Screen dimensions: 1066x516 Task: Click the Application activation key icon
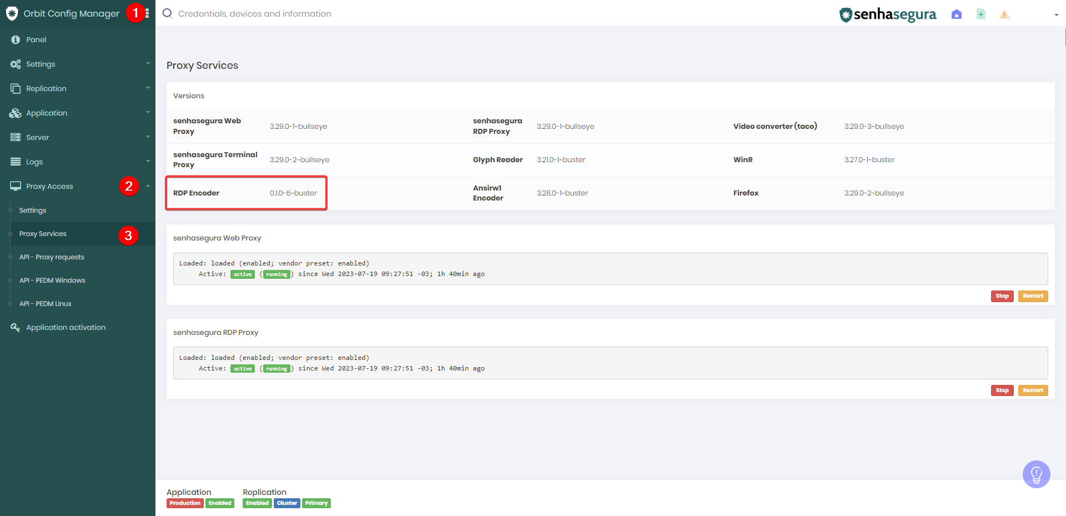(x=16, y=327)
